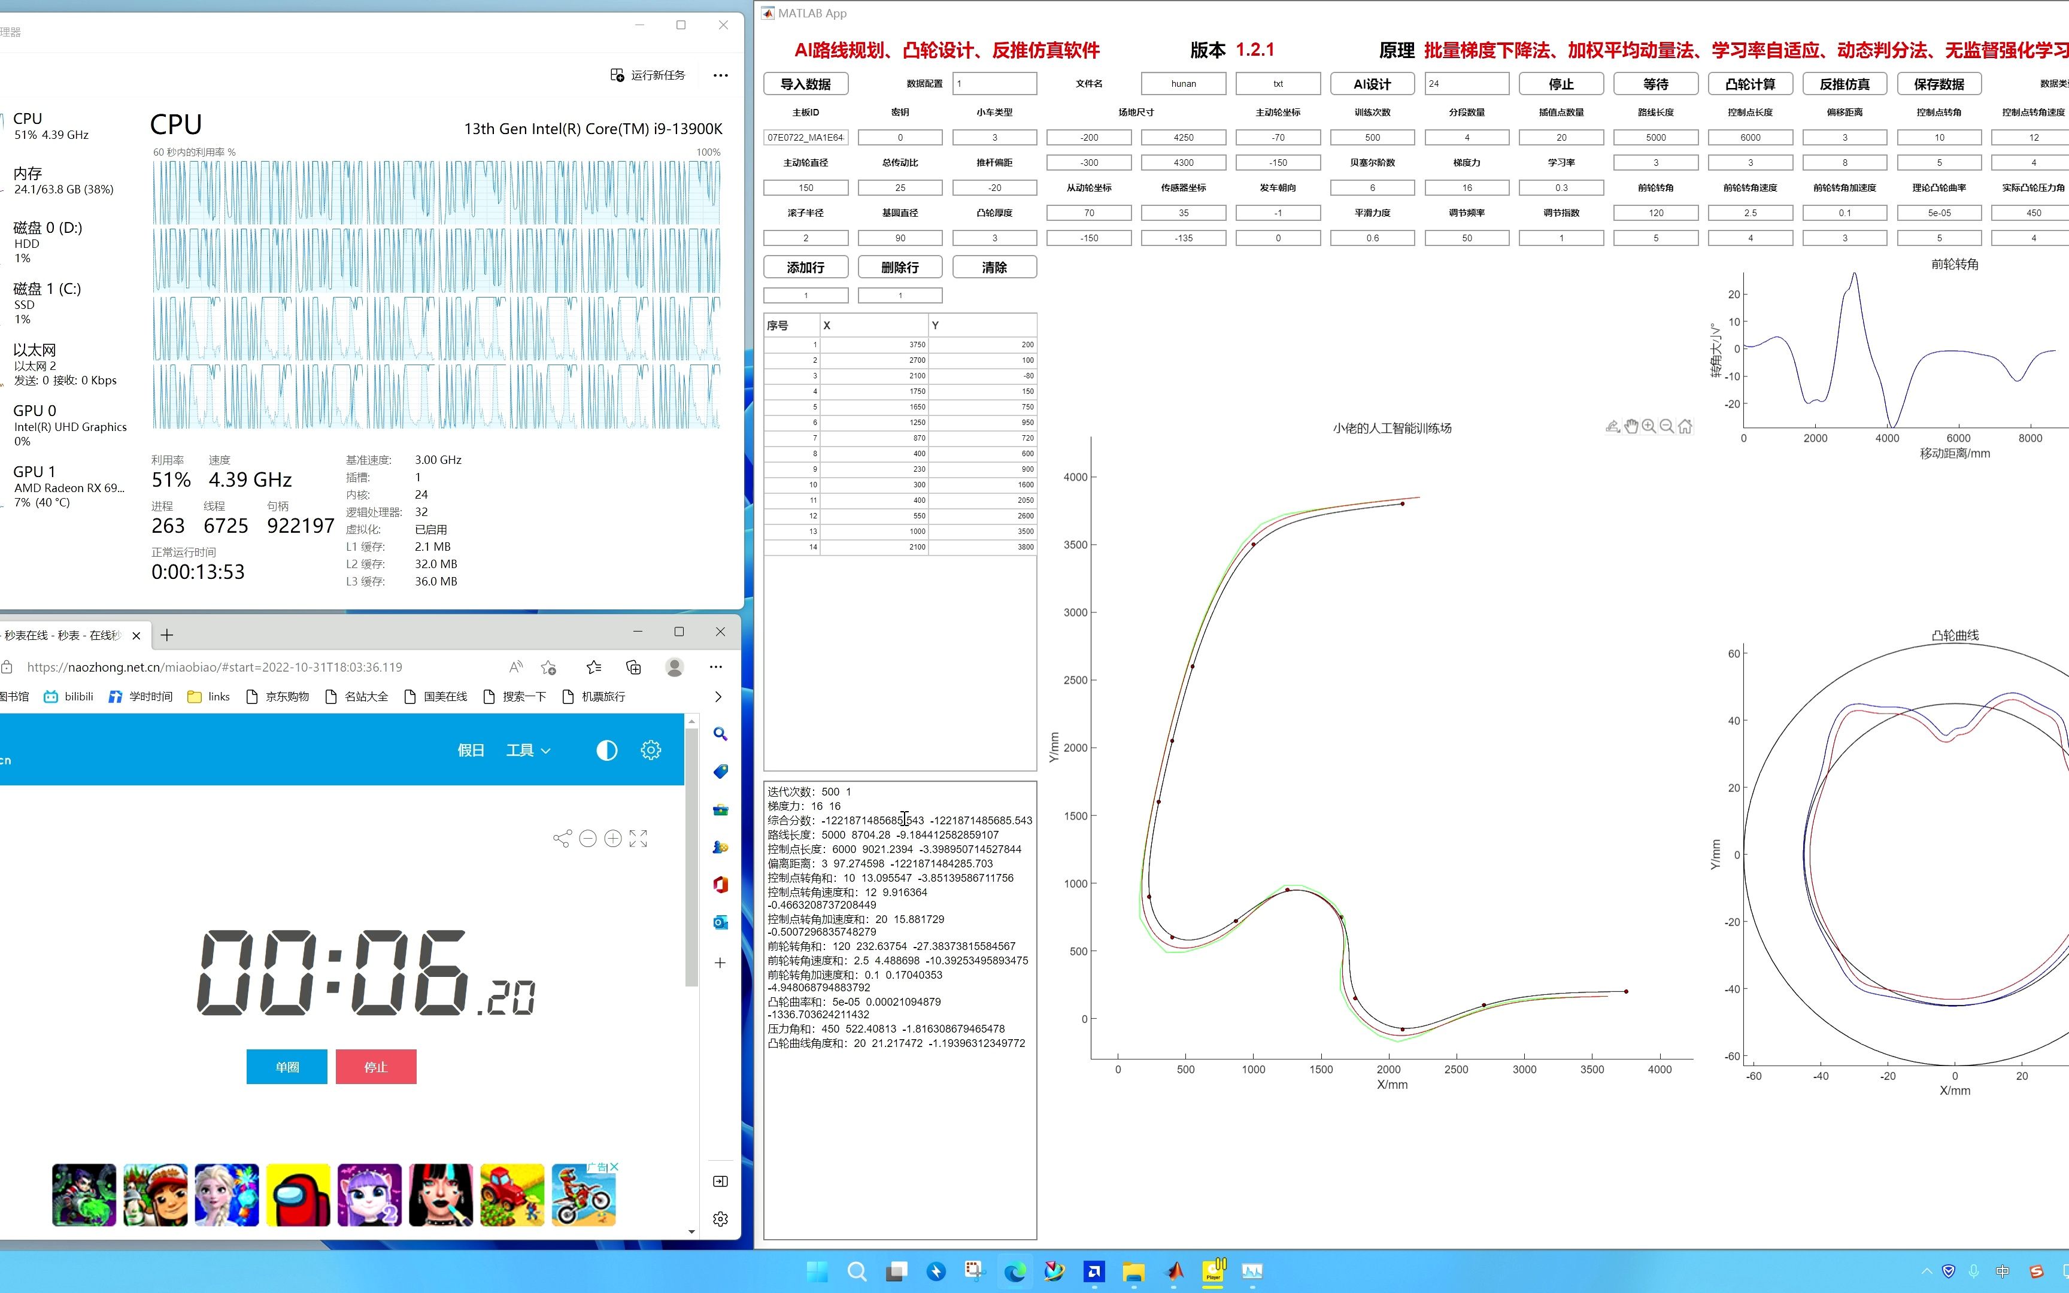The image size is (2069, 1293).
Task: Expand the 工具 dropdown menu
Action: click(x=527, y=750)
